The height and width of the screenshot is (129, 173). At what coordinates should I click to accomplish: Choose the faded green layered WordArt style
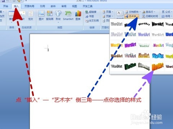click(144, 45)
